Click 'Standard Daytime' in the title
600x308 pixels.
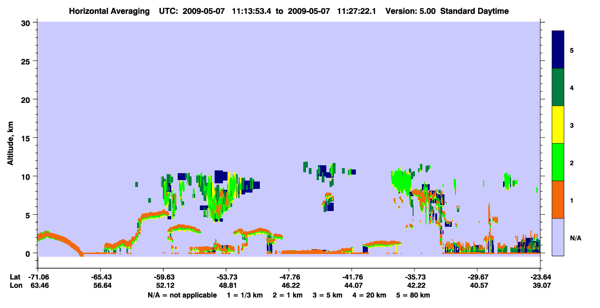tap(474, 11)
